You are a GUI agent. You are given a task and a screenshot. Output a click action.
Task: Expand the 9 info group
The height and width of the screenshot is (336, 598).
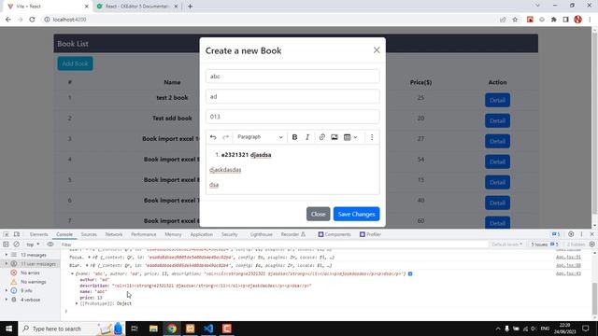[x=7, y=290]
